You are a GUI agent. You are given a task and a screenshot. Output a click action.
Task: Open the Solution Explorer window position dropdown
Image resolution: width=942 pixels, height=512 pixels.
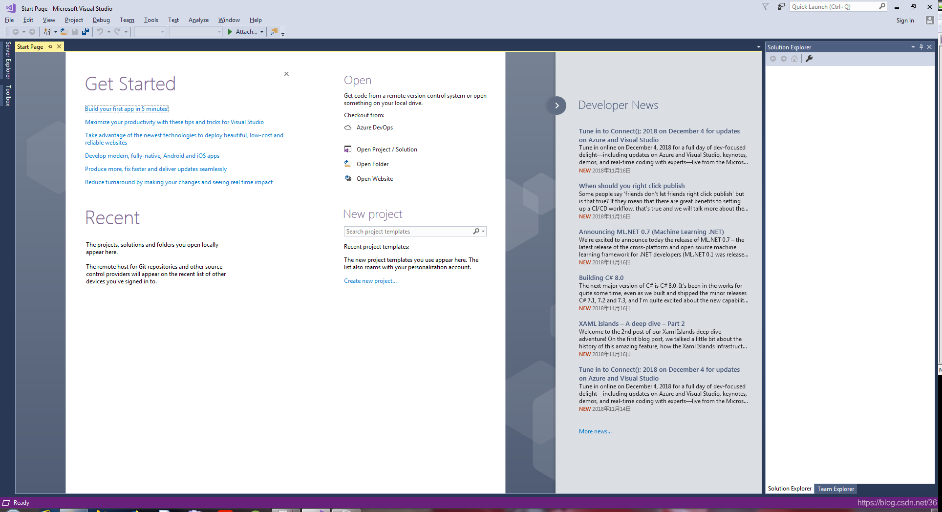(x=913, y=47)
